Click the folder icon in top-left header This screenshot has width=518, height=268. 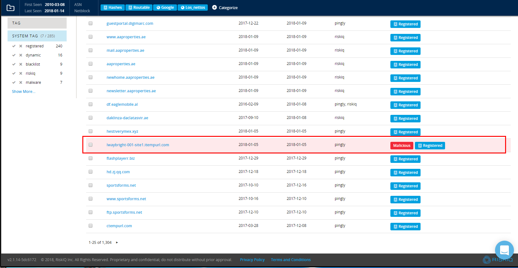coord(10,8)
